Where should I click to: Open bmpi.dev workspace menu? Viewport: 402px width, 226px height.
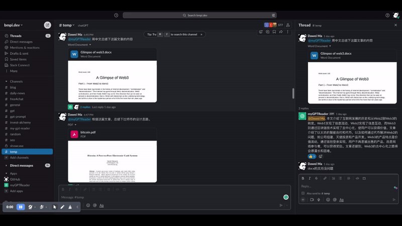[14, 25]
